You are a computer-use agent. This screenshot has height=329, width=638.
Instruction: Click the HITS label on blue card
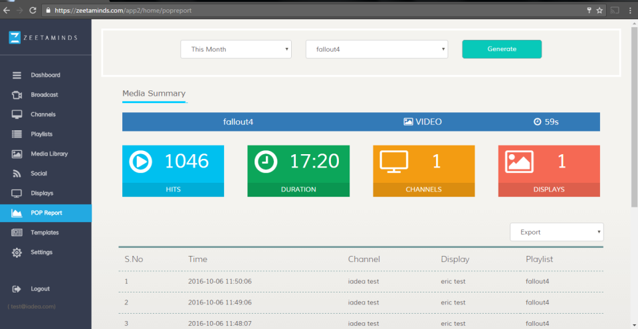click(x=173, y=189)
